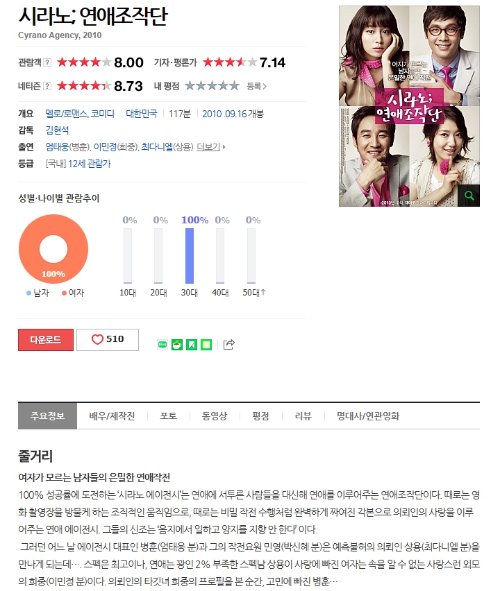The width and height of the screenshot is (500, 591).
Task: Open the 포토 tab
Action: [168, 416]
